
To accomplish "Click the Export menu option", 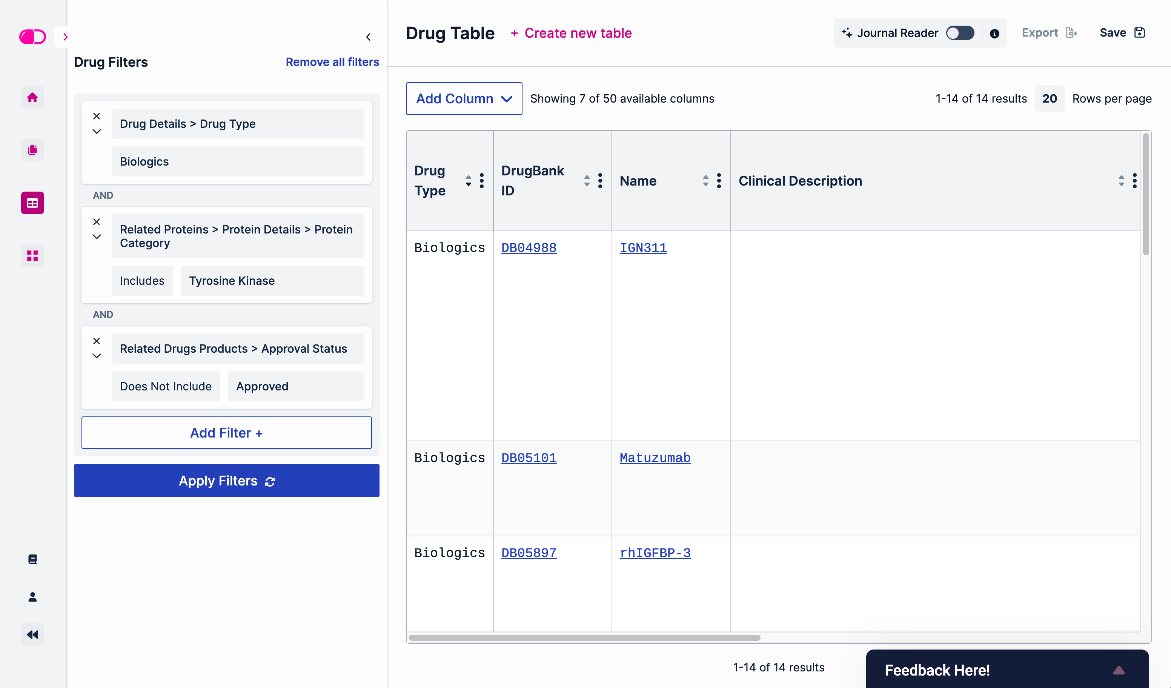I will (1049, 33).
